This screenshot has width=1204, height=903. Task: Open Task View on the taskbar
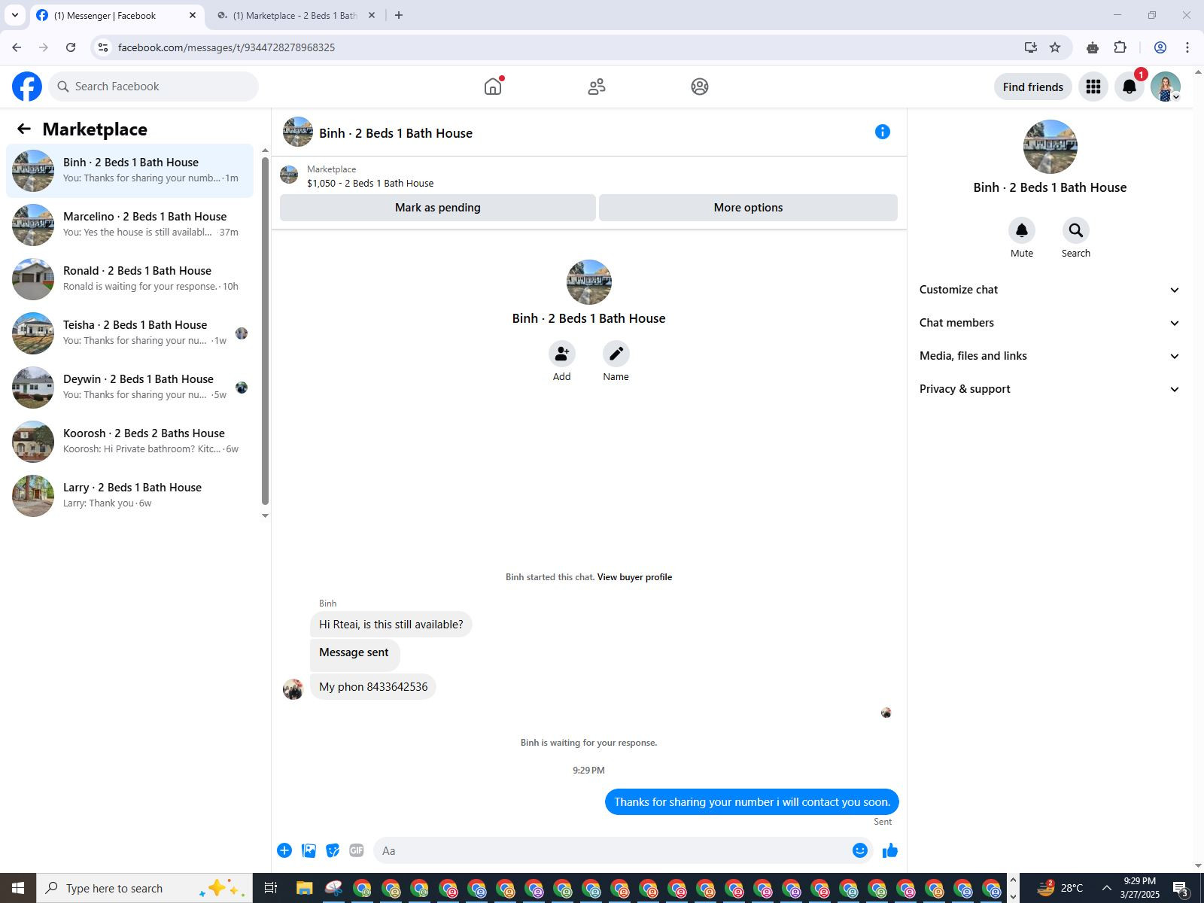pos(270,888)
